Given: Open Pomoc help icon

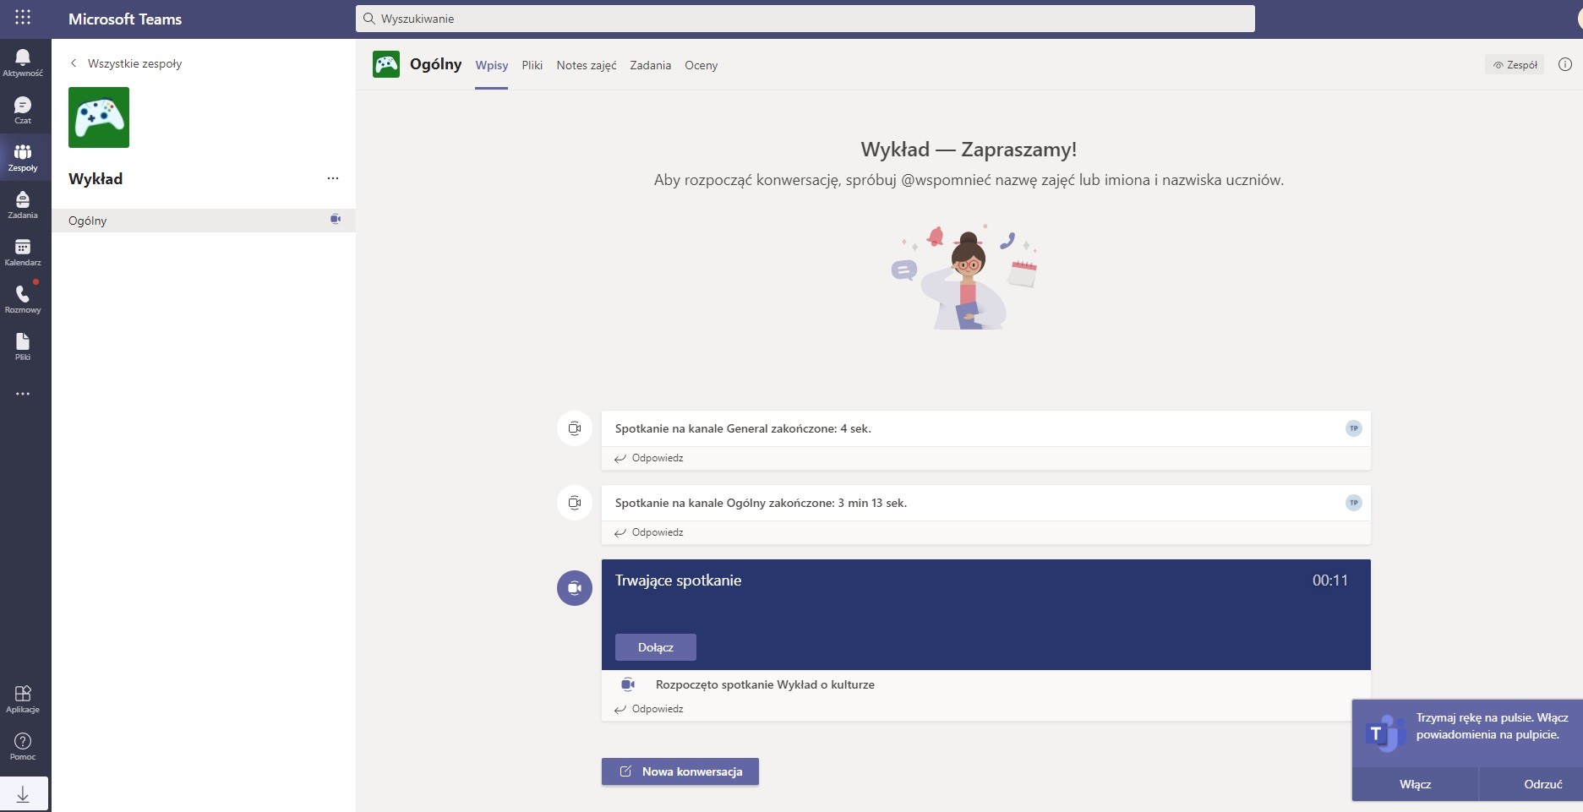Looking at the screenshot, I should pyautogui.click(x=23, y=746).
